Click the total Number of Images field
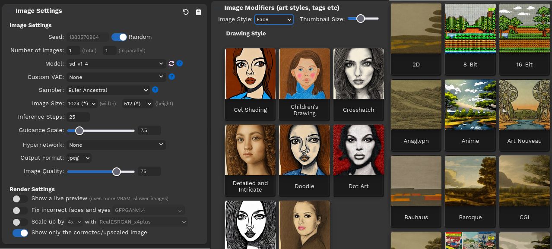Viewport: 552px width, 249px height. click(73, 50)
